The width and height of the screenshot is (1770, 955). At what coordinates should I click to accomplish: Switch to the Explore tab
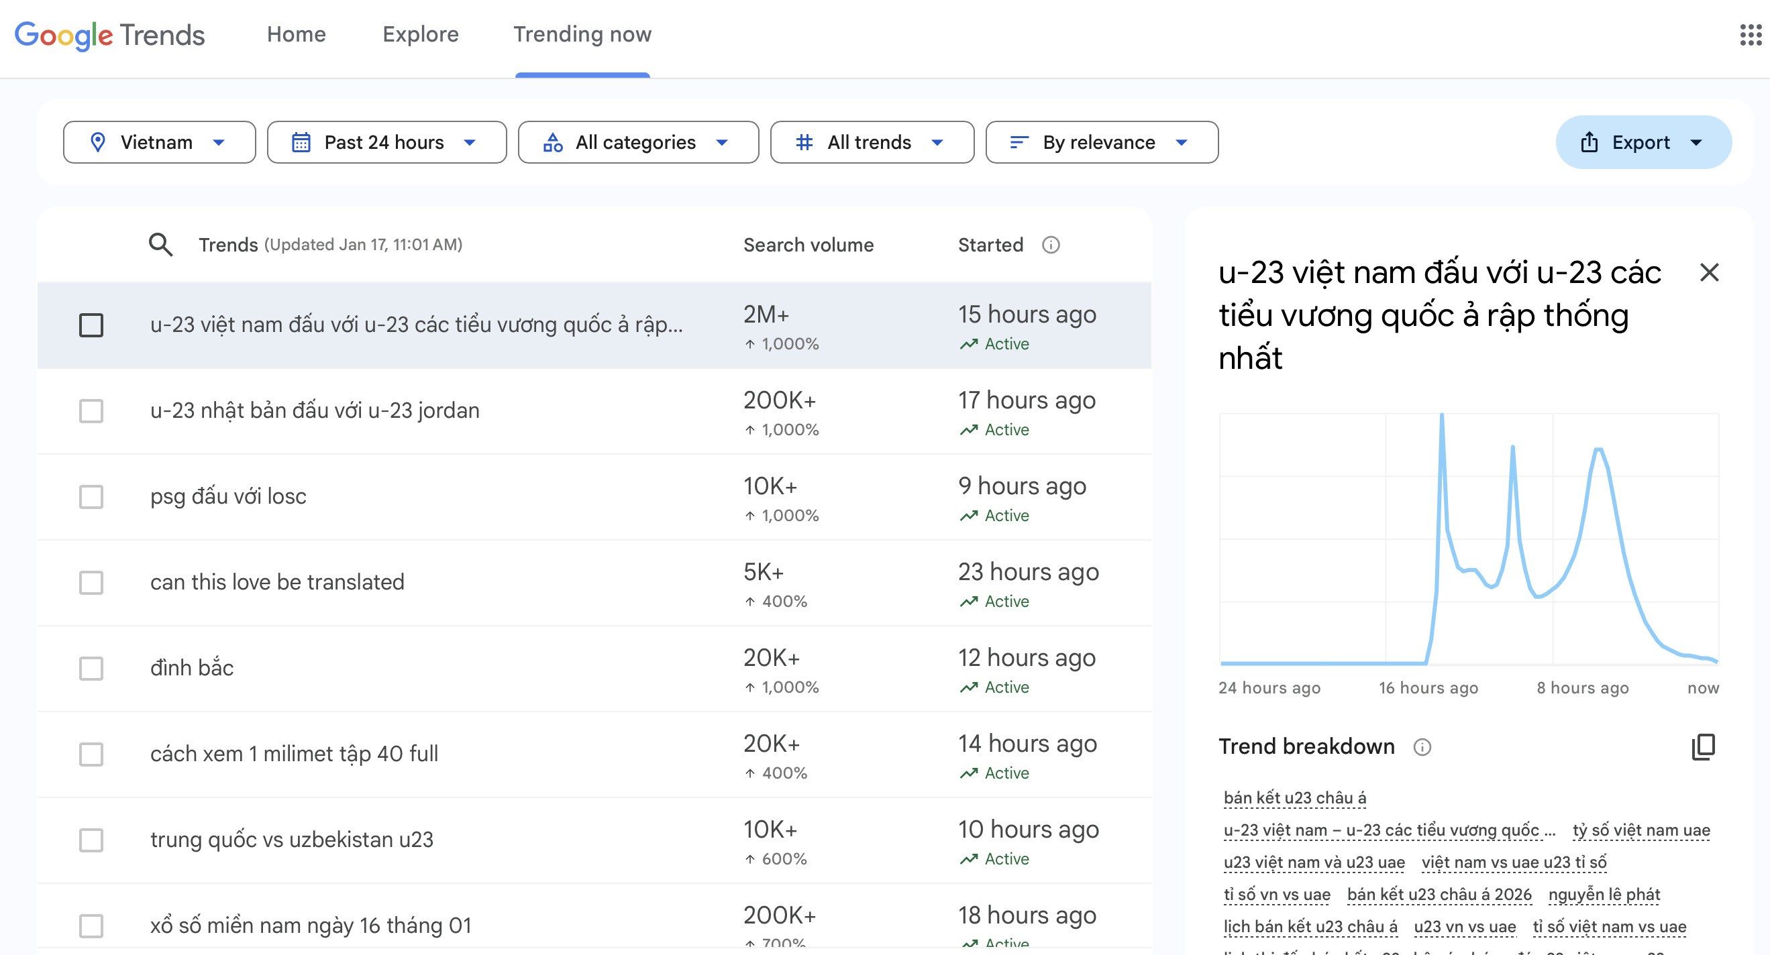point(421,34)
